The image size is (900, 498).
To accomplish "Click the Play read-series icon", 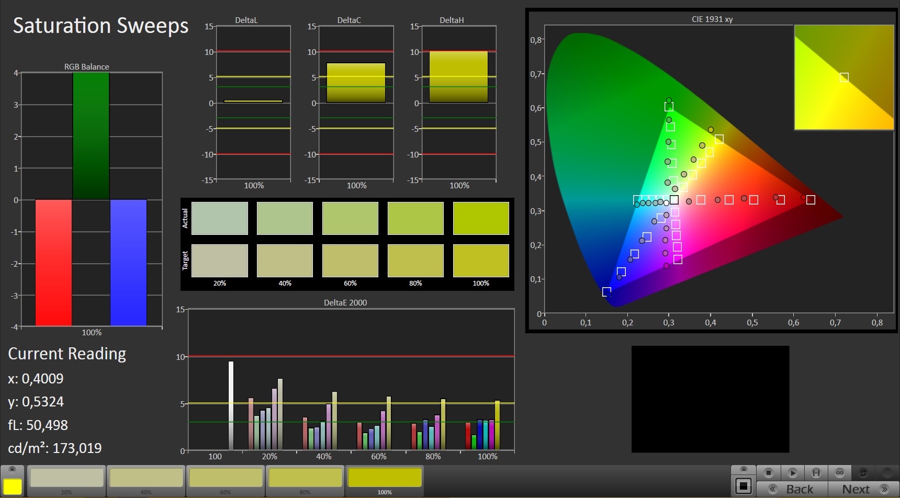I will point(792,473).
